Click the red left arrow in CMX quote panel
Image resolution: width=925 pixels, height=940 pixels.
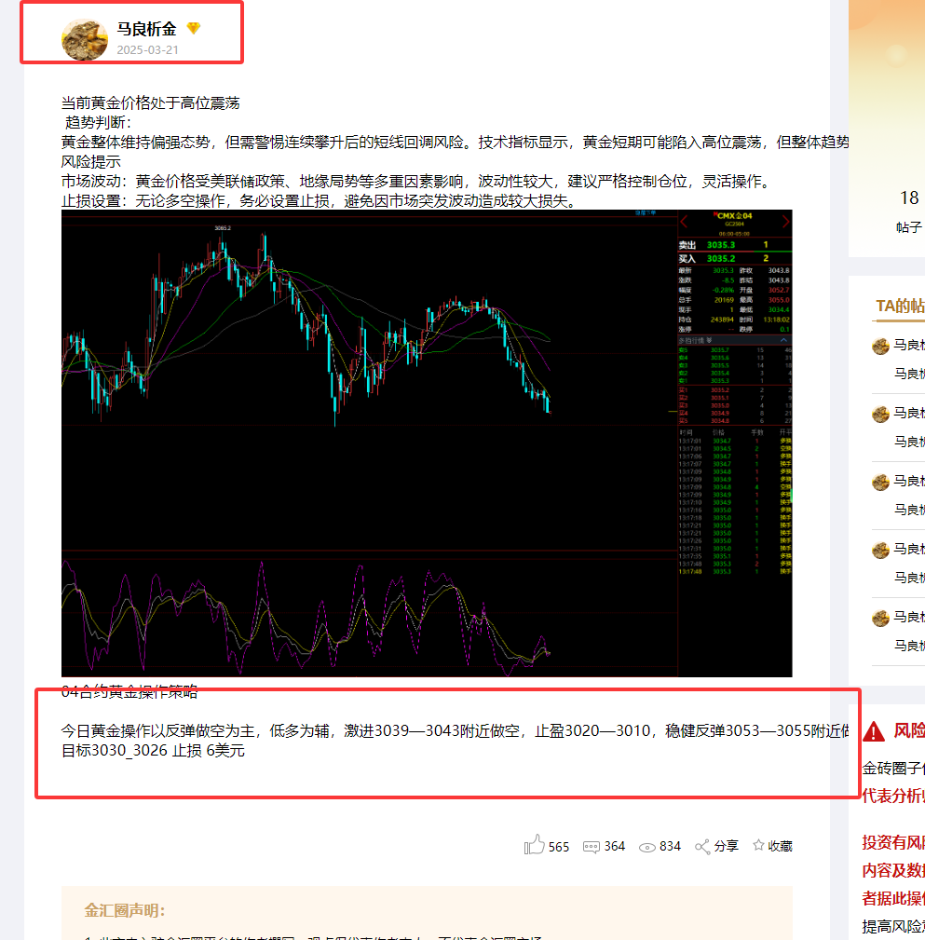[684, 222]
